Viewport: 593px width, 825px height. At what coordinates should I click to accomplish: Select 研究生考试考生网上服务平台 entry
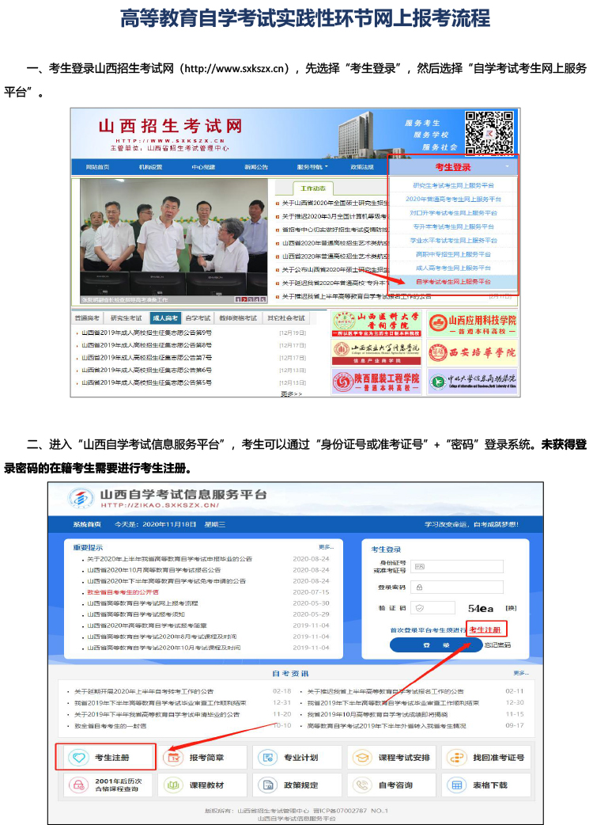(x=453, y=186)
